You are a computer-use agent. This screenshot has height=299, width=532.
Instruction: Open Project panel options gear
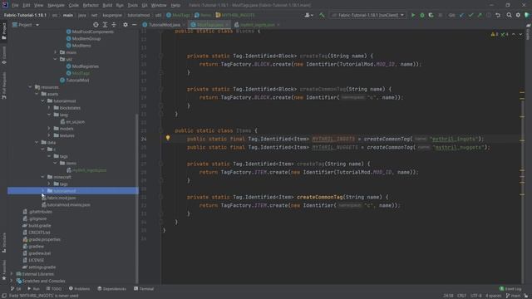coord(126,25)
